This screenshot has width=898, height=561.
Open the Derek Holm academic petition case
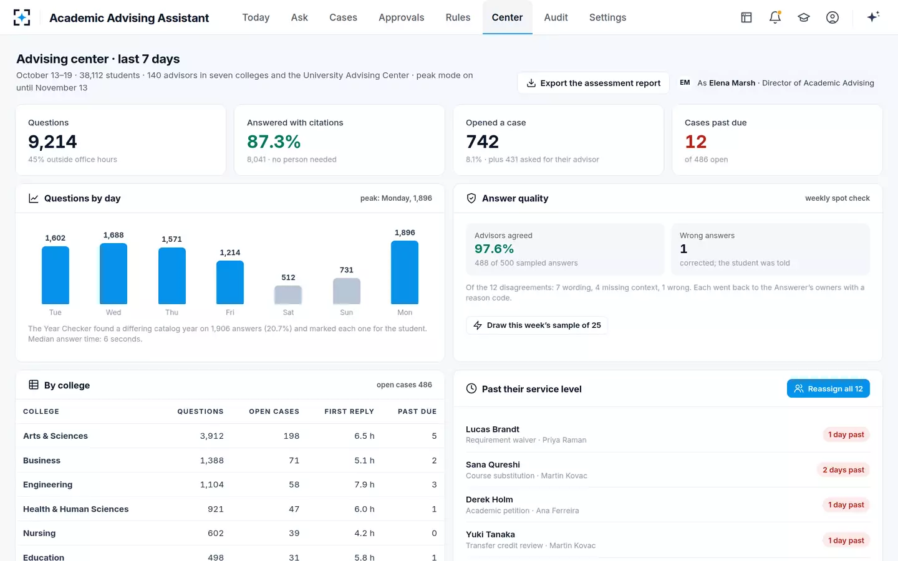point(668,505)
